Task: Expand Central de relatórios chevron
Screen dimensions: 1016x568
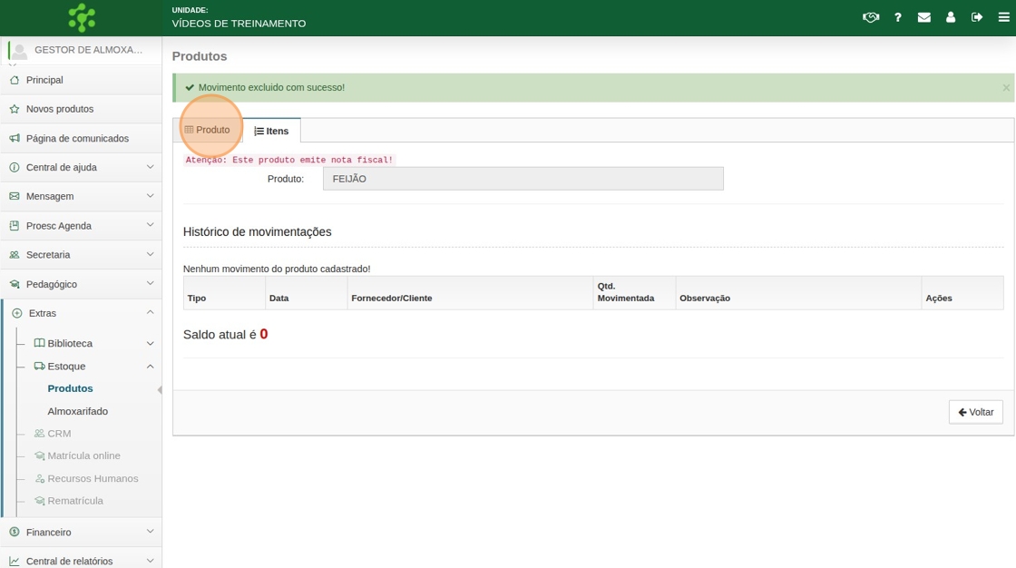Action: click(x=150, y=560)
